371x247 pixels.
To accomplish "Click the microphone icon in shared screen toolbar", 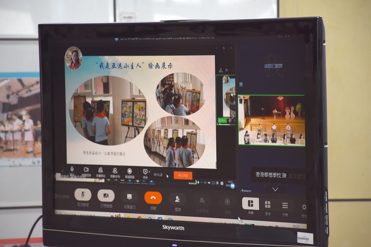I will pyautogui.click(x=72, y=169).
